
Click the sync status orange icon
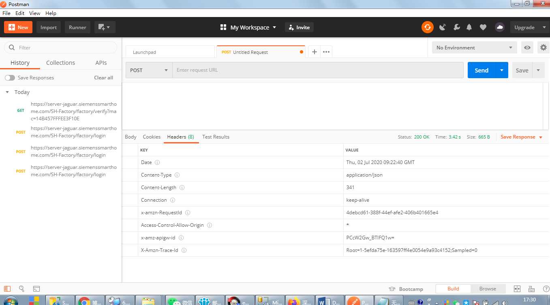click(x=427, y=27)
